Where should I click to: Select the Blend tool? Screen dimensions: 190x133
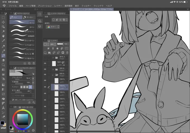click(3, 69)
